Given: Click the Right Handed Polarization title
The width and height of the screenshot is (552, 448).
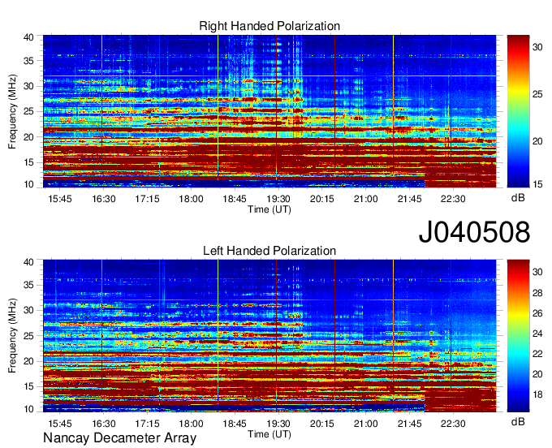Looking at the screenshot, I should pos(270,26).
